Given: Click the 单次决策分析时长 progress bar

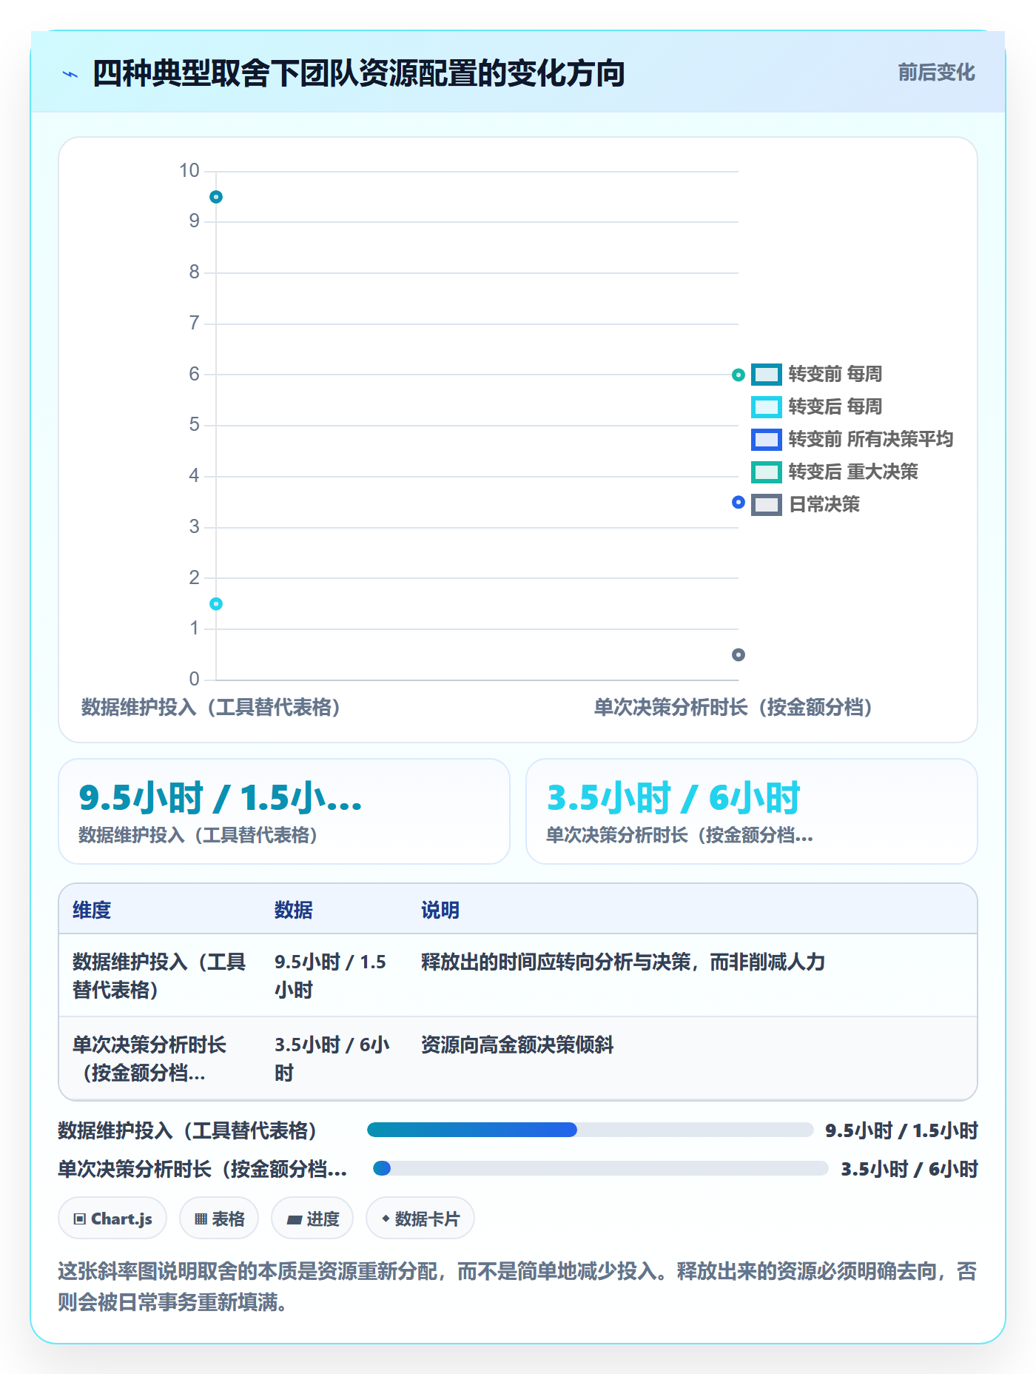Looking at the screenshot, I should coord(601,1168).
